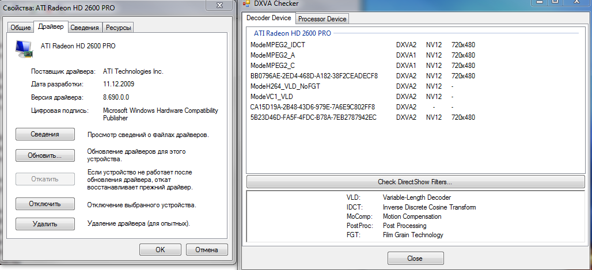592x270 pixels.
Task: Click the ATI Radeon display adapter icon
Action: click(x=24, y=49)
